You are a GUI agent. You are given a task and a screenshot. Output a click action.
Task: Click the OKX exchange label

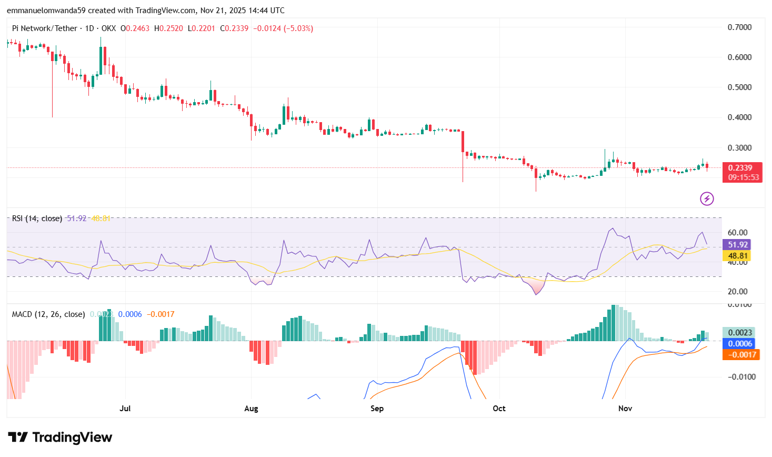click(x=108, y=28)
